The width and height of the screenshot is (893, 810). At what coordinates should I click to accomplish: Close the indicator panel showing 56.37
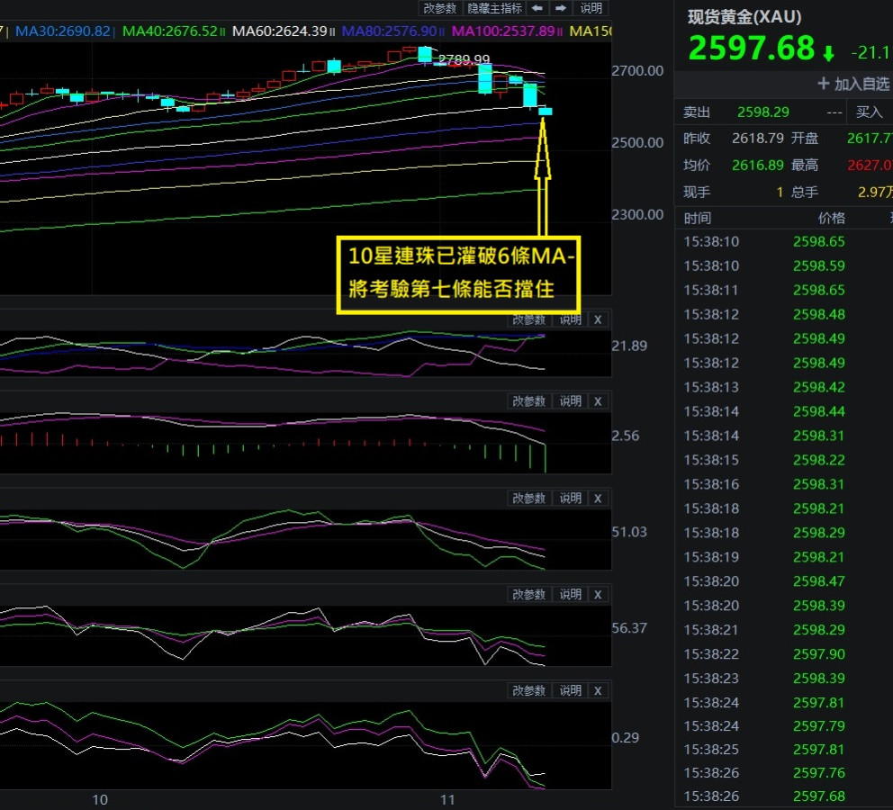[598, 594]
